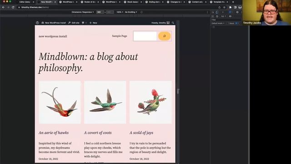Switch to the Block-based tab
Viewport: 291px width, 164px height.
tap(133, 2)
